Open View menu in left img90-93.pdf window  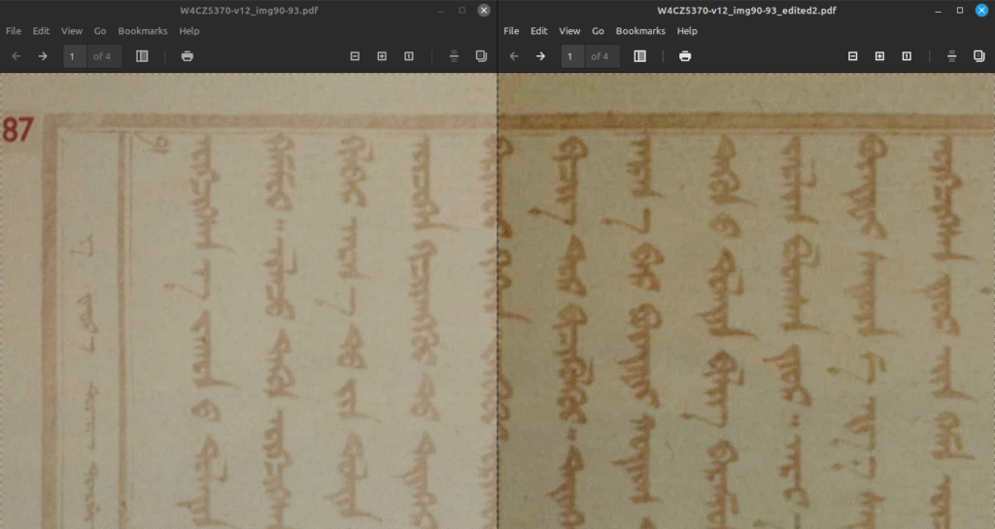point(72,31)
